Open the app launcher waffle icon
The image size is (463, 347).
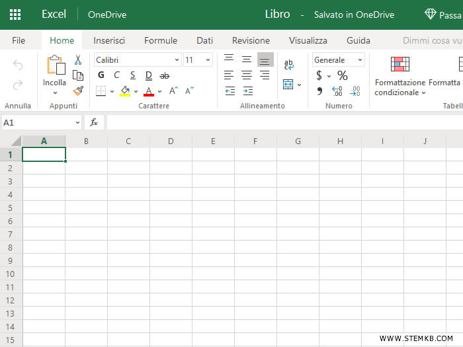tap(15, 15)
